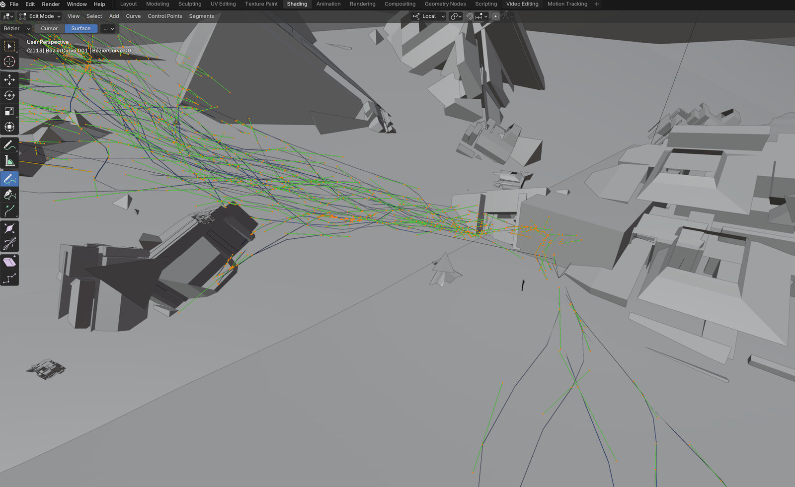Image resolution: width=795 pixels, height=487 pixels.
Task: Toggle proportional editing
Action: pyautogui.click(x=495, y=16)
